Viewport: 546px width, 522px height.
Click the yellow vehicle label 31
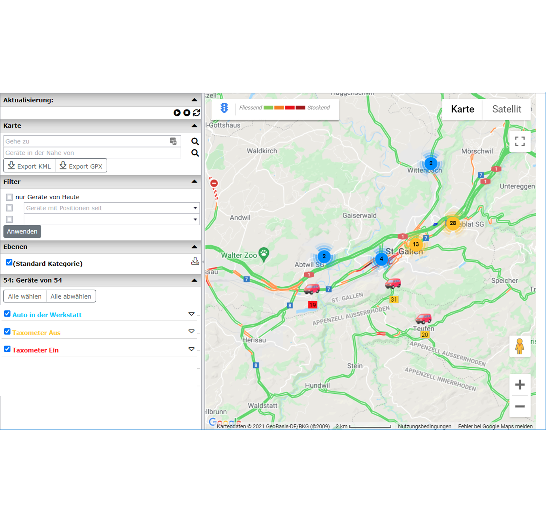[x=394, y=299]
